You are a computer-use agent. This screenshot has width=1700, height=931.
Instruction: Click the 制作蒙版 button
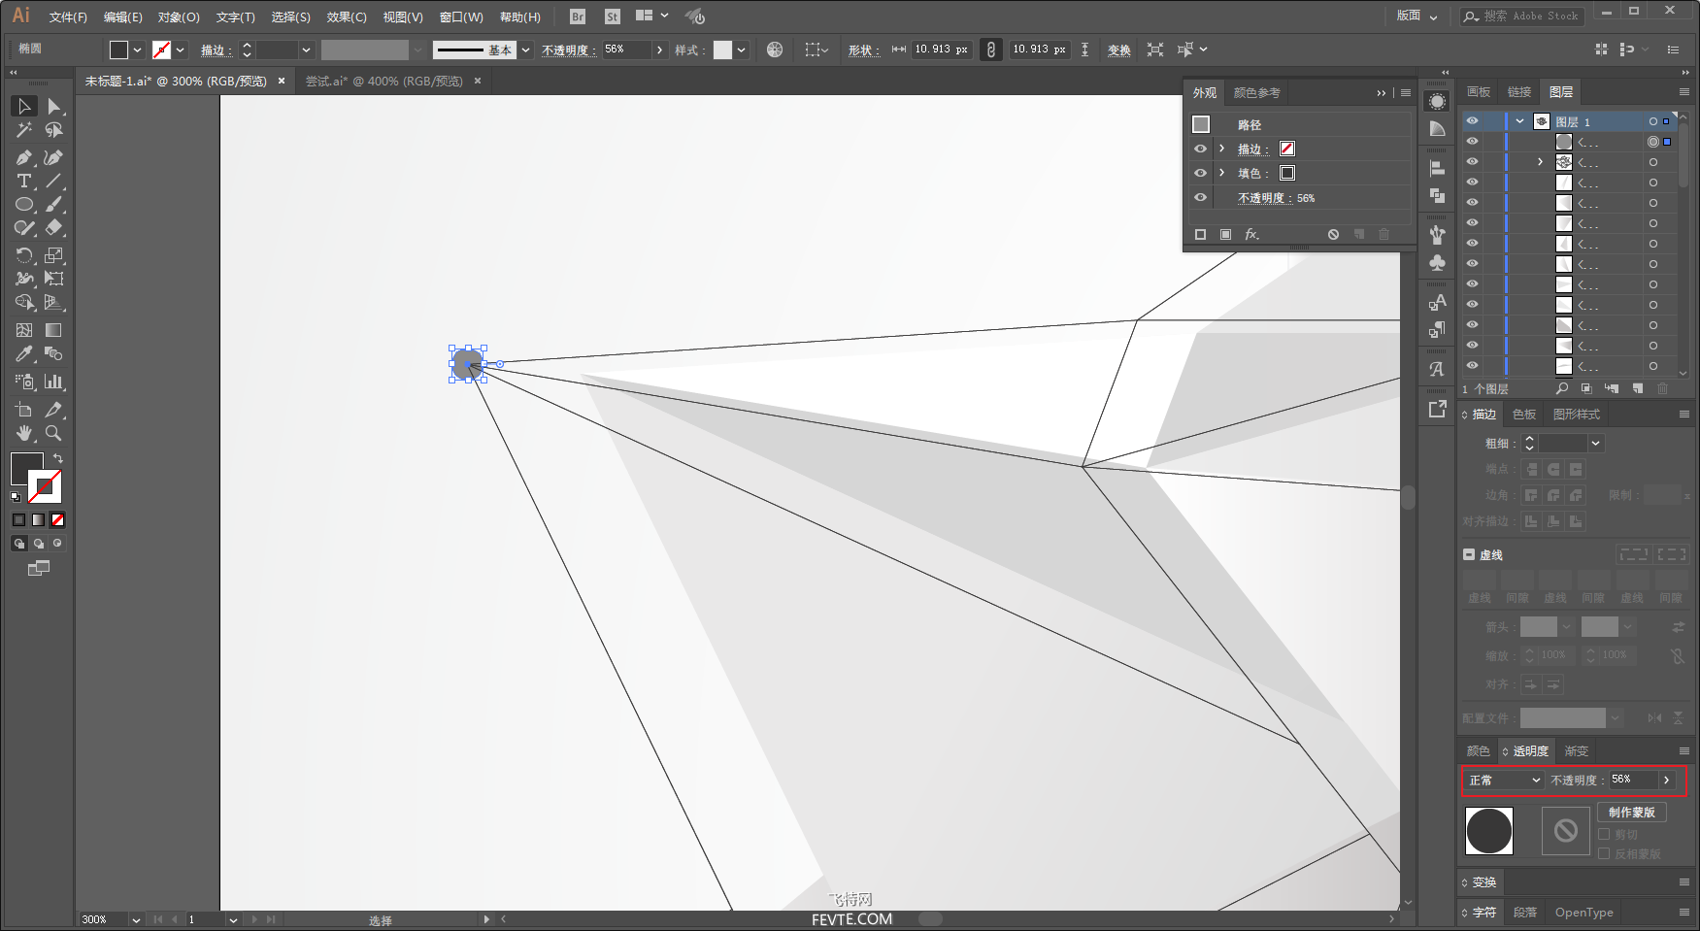point(1632,812)
